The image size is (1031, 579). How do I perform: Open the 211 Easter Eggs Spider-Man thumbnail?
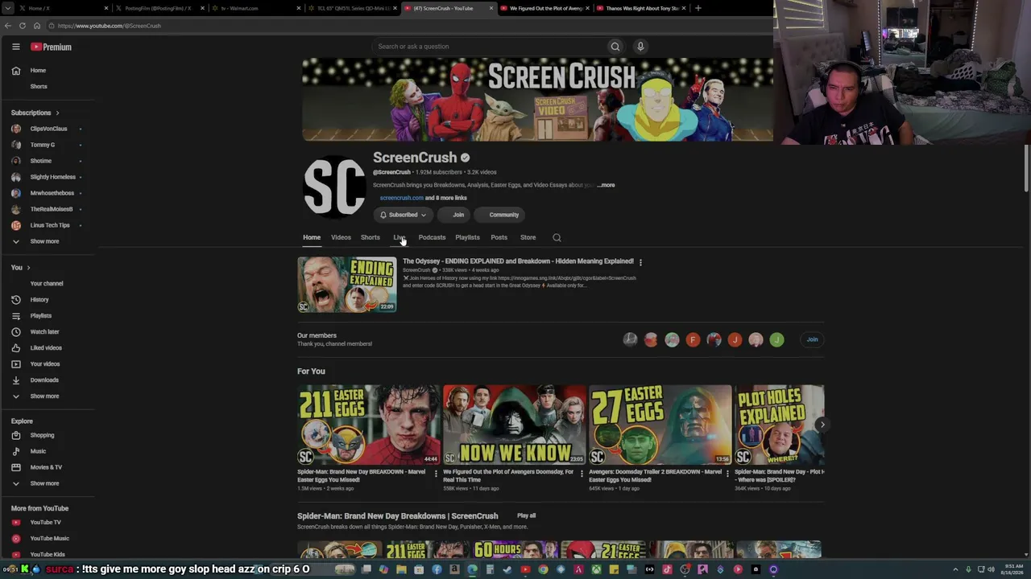[369, 425]
